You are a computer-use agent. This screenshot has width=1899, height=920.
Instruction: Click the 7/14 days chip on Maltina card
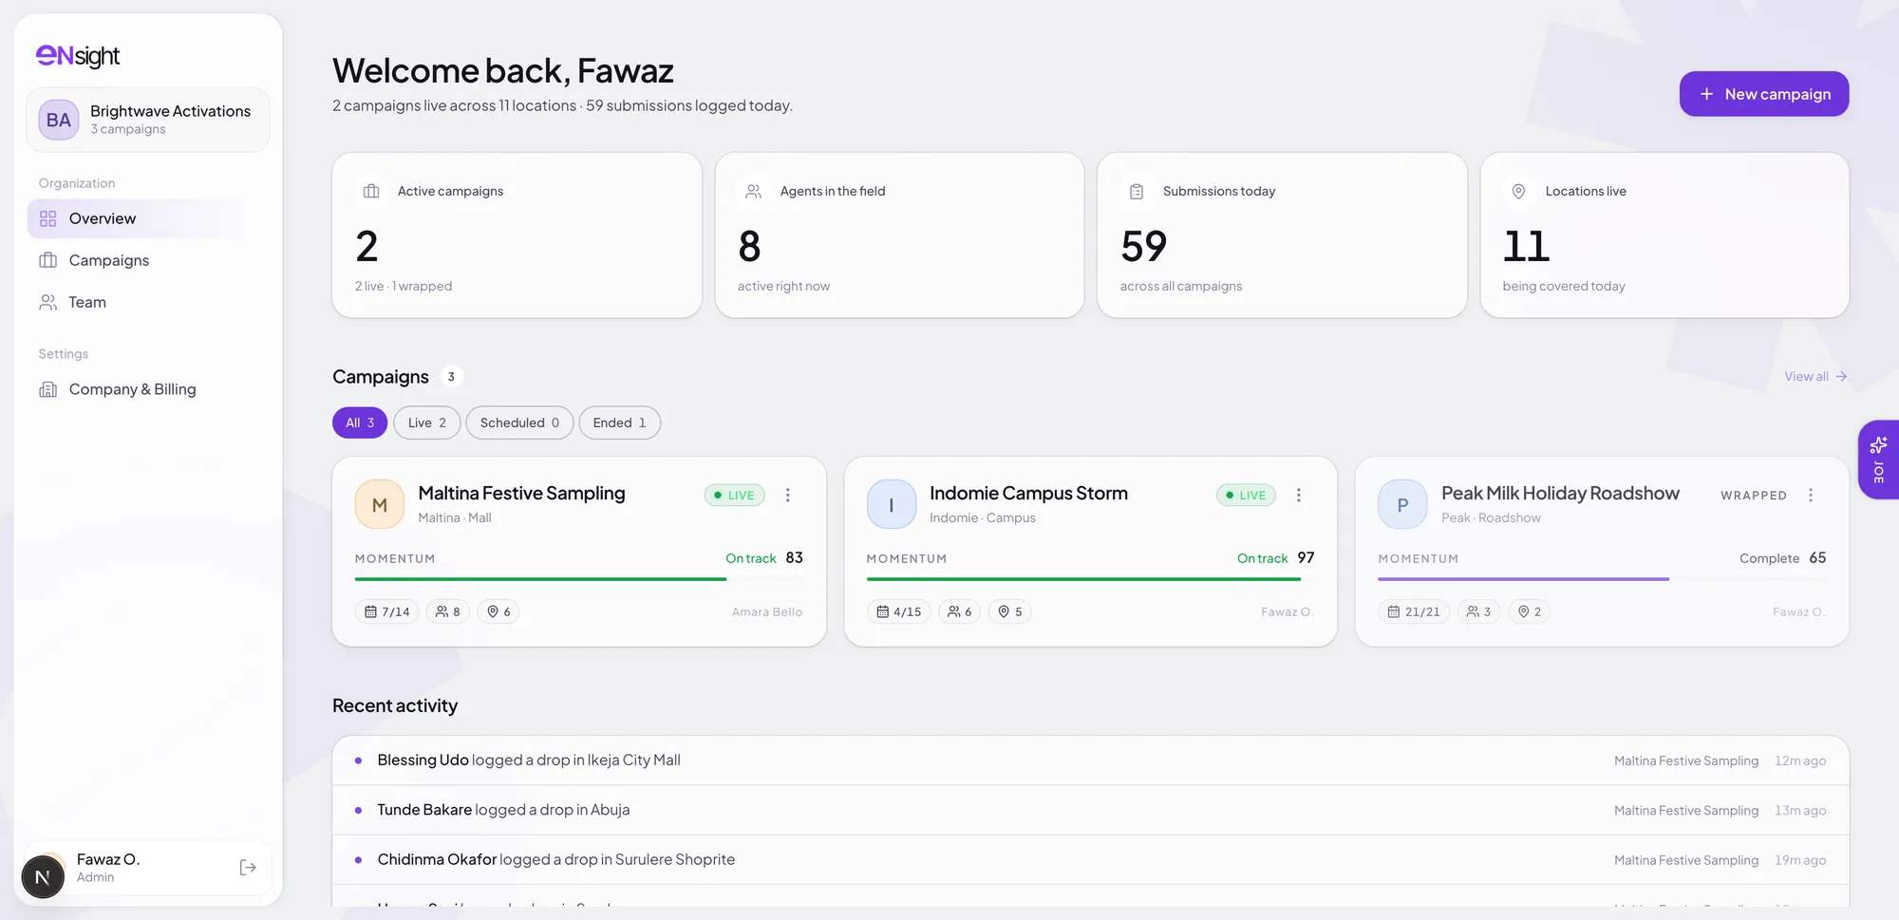click(x=387, y=611)
